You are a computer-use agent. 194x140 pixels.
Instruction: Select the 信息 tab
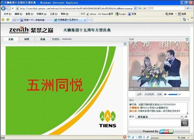[43, 39]
